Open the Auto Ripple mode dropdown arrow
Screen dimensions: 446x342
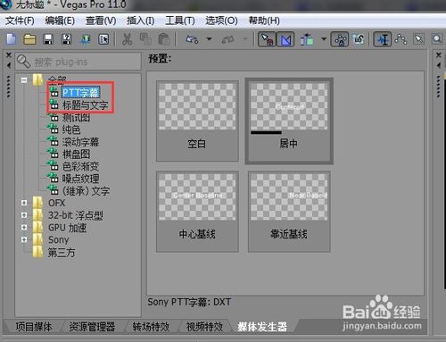(x=324, y=39)
